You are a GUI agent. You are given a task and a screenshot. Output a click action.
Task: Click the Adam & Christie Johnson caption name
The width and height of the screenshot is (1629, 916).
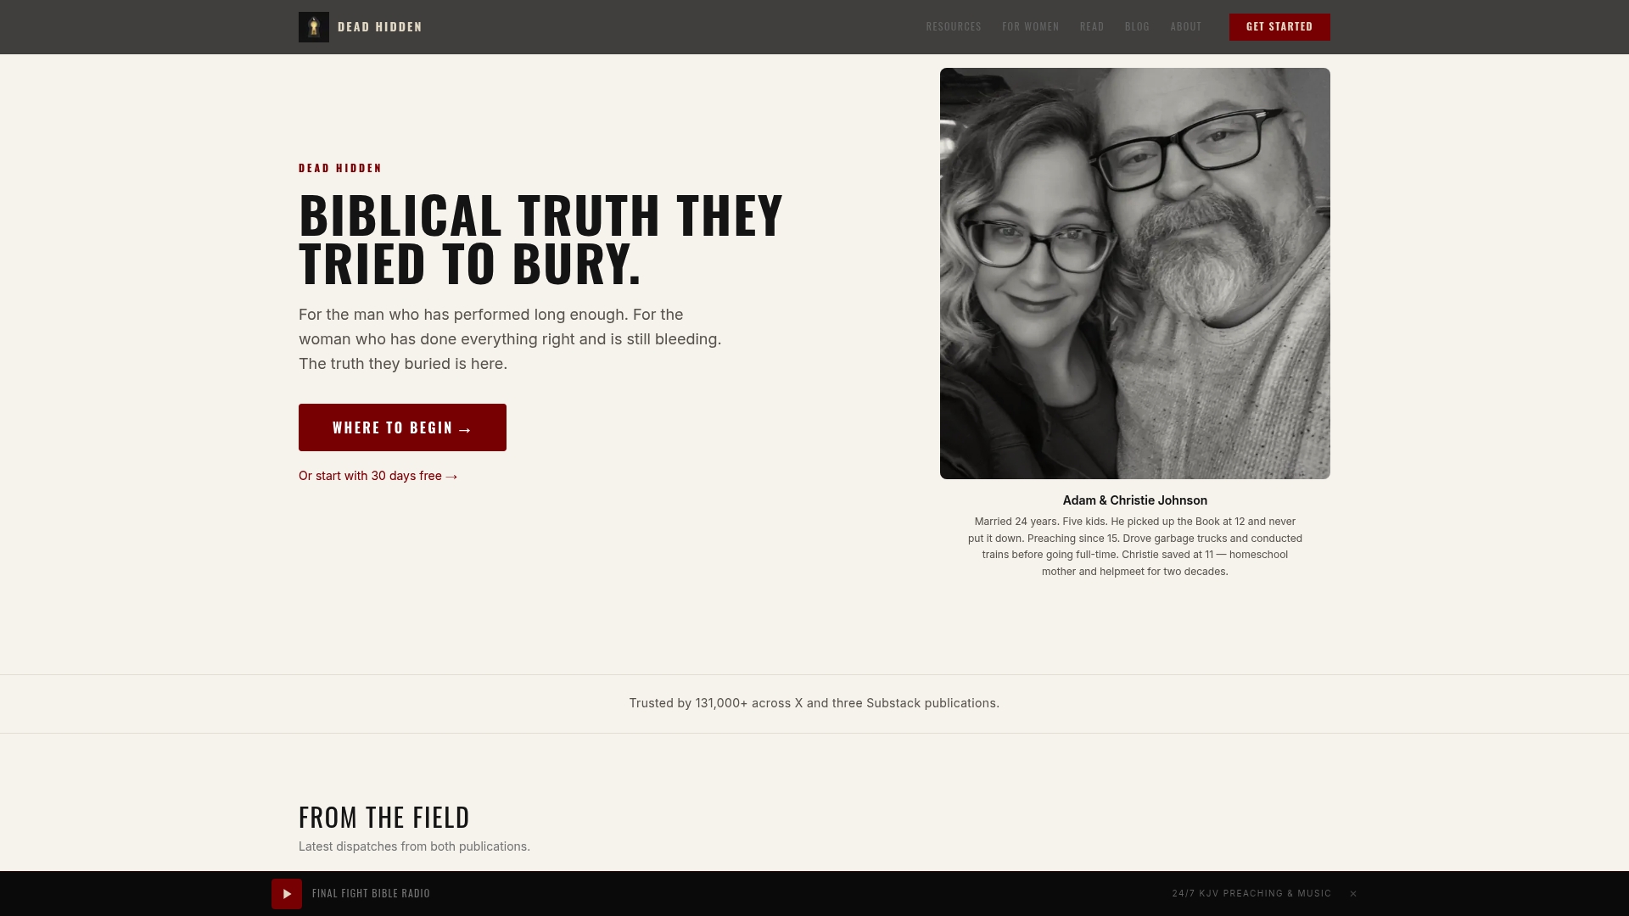(x=1135, y=500)
